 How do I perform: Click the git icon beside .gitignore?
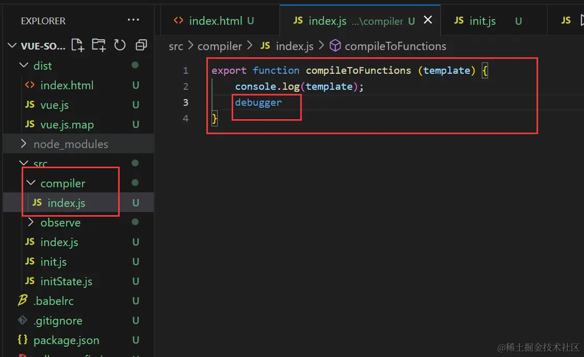[23, 320]
